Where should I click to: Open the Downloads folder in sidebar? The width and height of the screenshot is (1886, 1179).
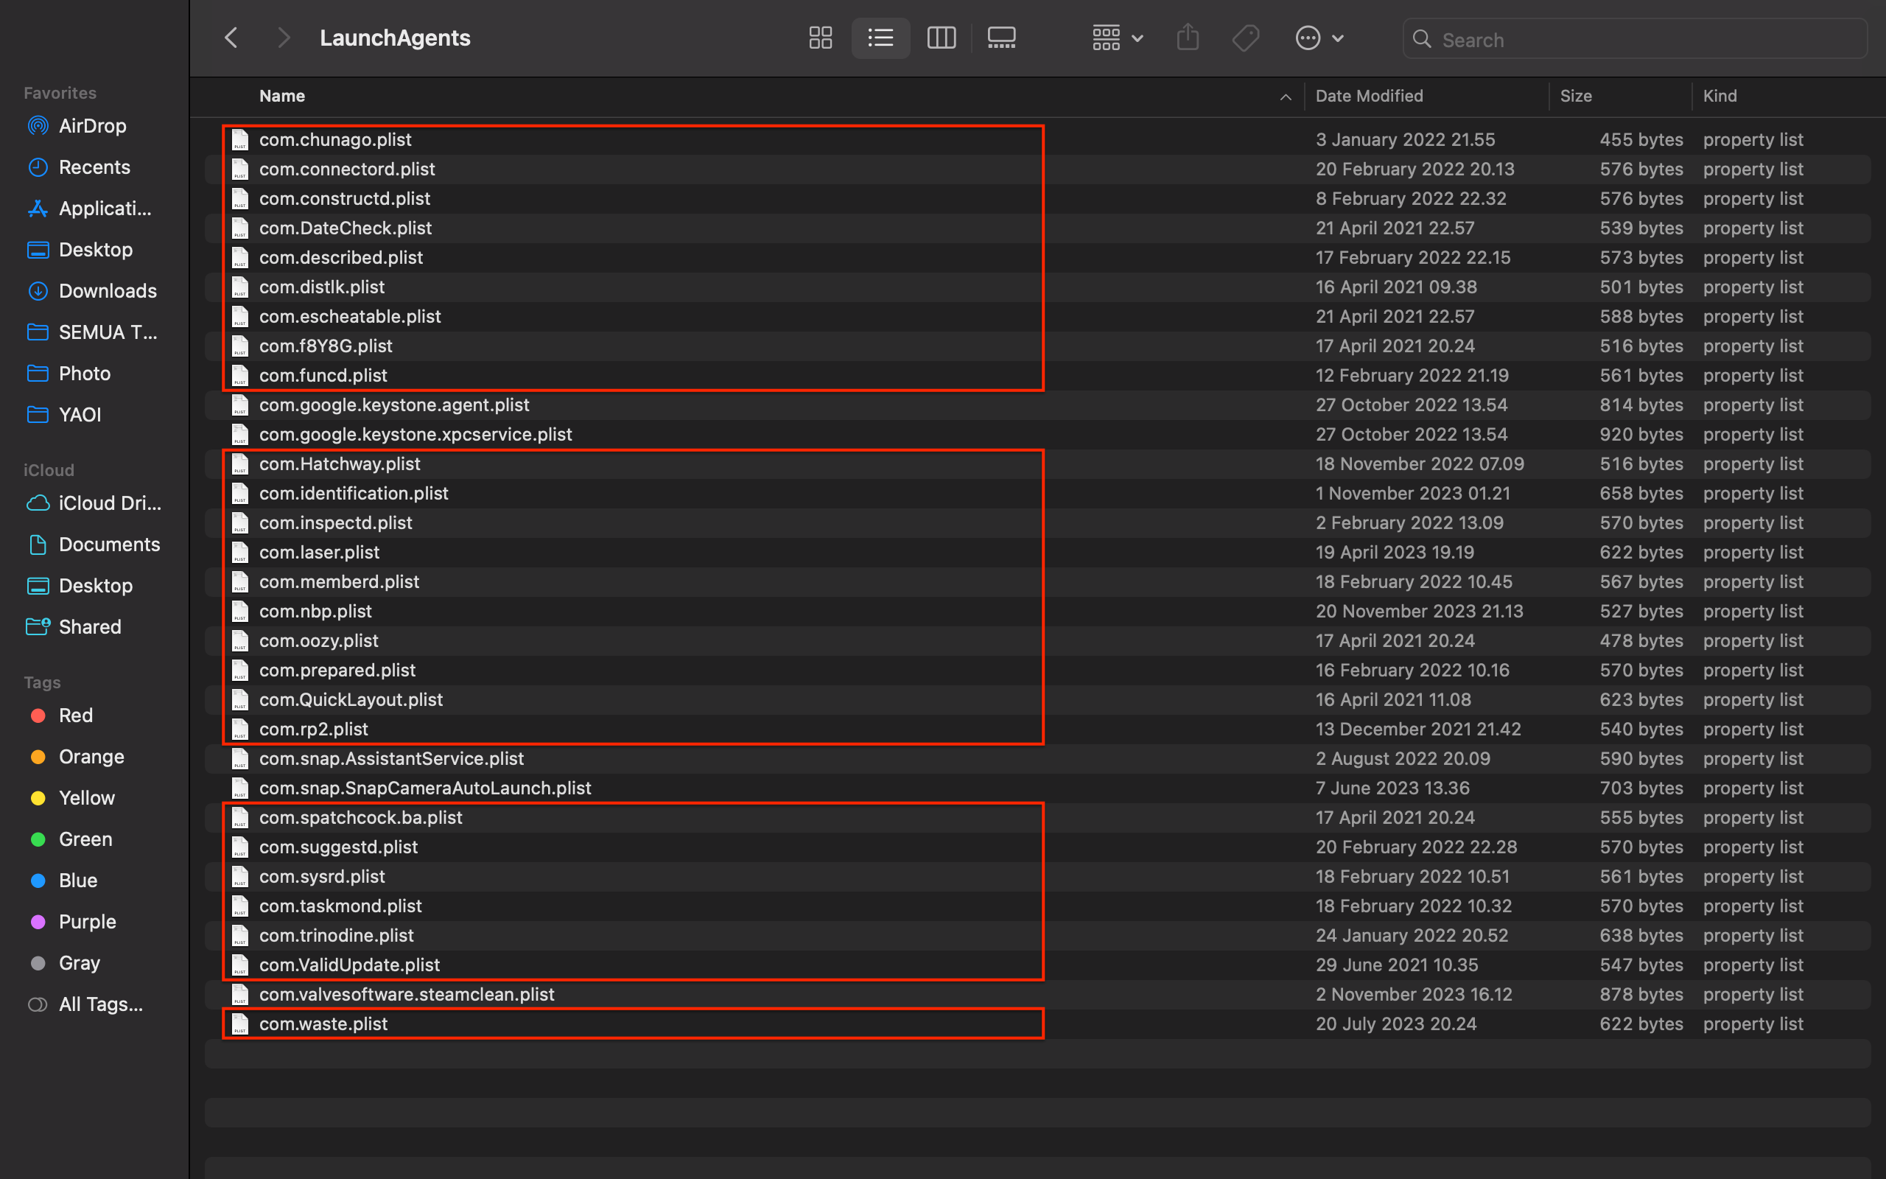pos(108,291)
